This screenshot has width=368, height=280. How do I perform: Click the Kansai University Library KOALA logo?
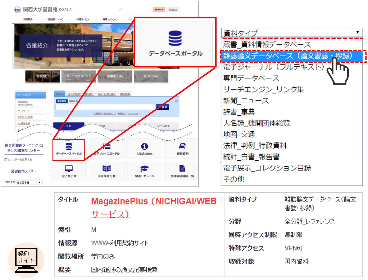(x=43, y=9)
